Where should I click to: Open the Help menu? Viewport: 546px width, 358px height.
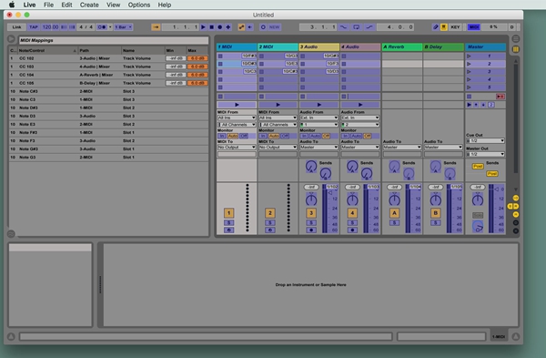point(165,5)
